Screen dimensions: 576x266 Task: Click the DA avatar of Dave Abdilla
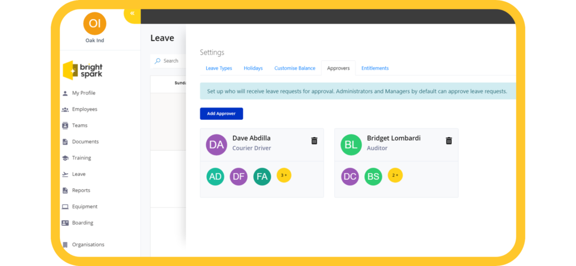pos(216,144)
